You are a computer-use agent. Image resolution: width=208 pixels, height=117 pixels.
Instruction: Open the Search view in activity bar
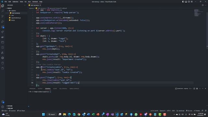(3, 11)
